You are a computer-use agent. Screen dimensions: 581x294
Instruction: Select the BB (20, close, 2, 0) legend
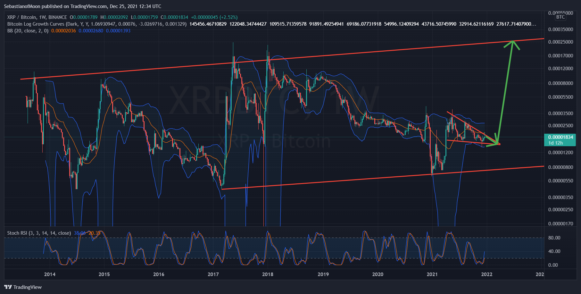[x=28, y=31]
